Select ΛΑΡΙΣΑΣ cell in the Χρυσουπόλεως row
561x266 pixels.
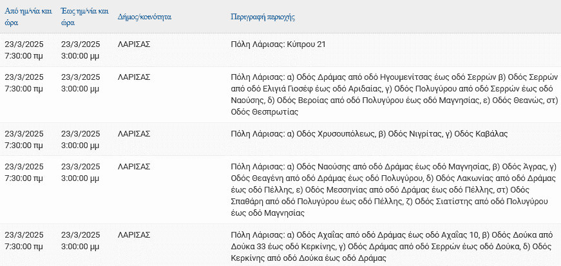point(134,134)
